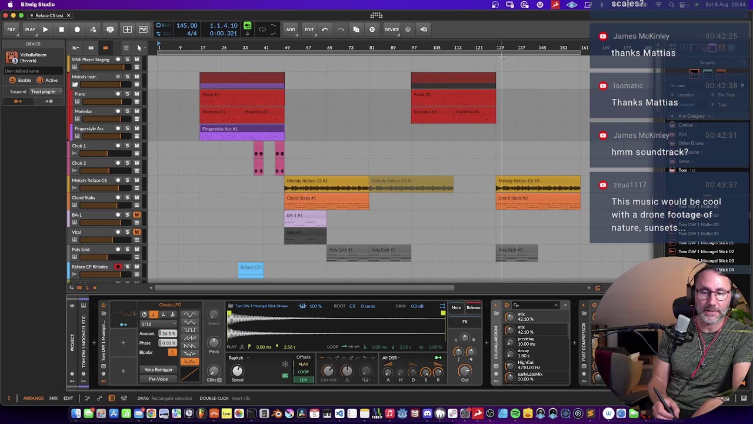Stop playback with the Stop icon
The width and height of the screenshot is (753, 424).
61,29
